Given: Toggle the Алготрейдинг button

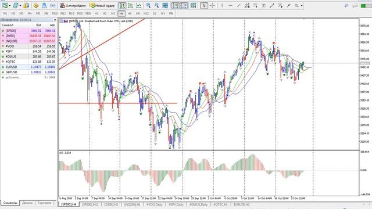Looking at the screenshot, I should pos(73,5).
